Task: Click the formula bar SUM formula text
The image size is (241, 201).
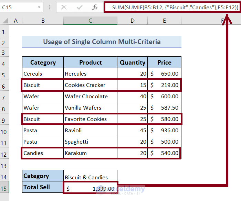Action: [x=174, y=7]
